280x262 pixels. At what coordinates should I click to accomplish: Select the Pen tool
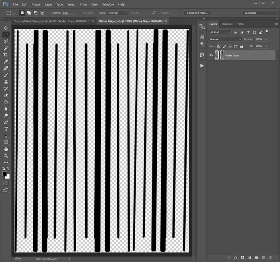[x=6, y=122]
